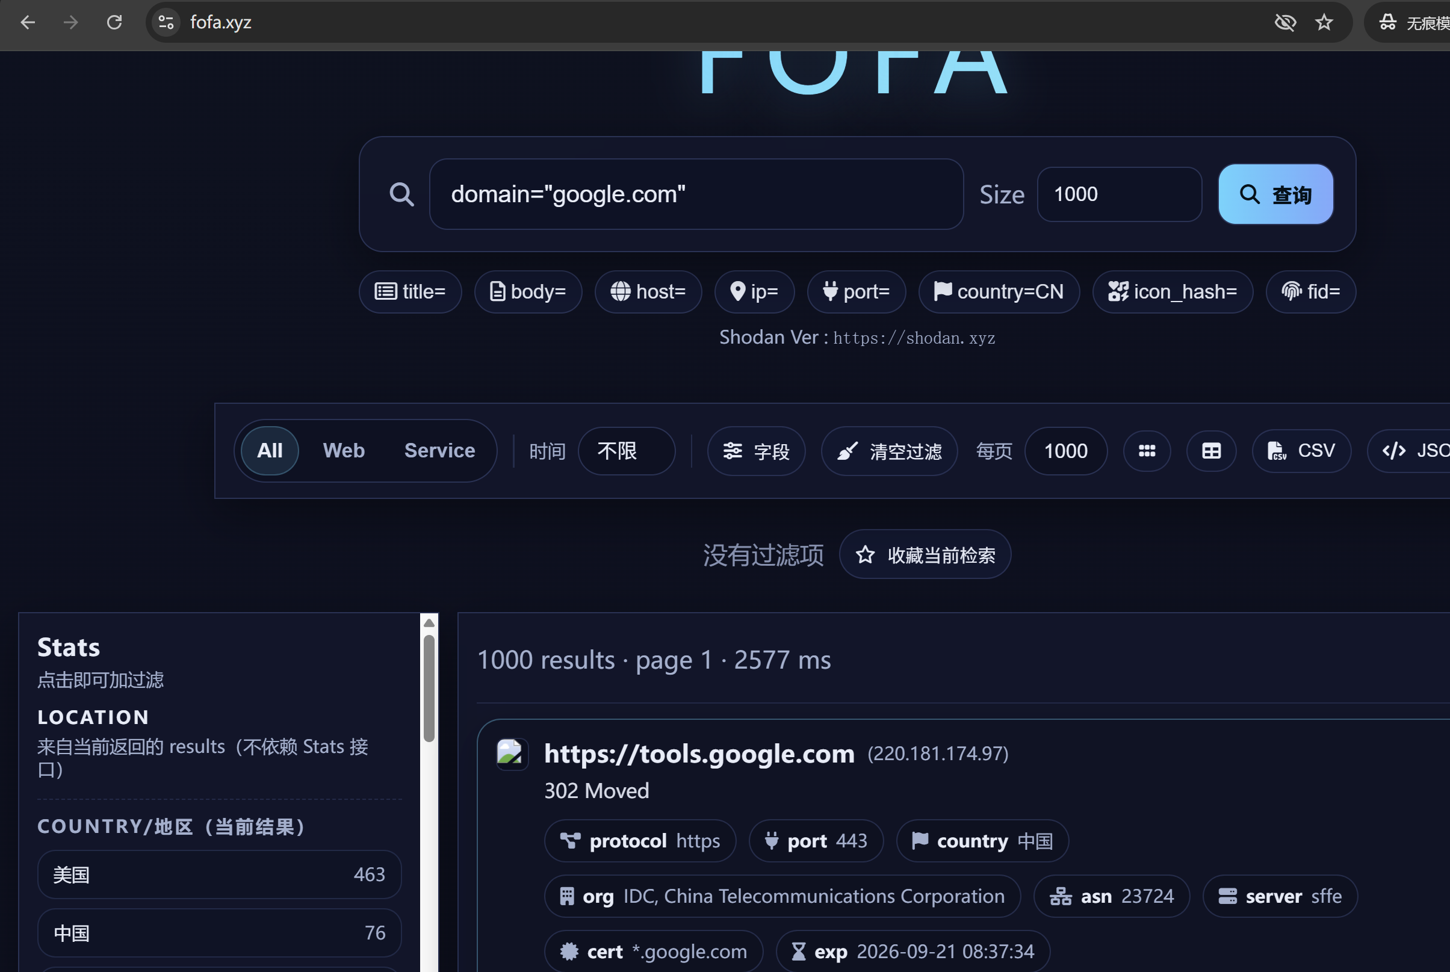Filter by org IDC China Telecommunications tag
The height and width of the screenshot is (972, 1450).
[782, 896]
